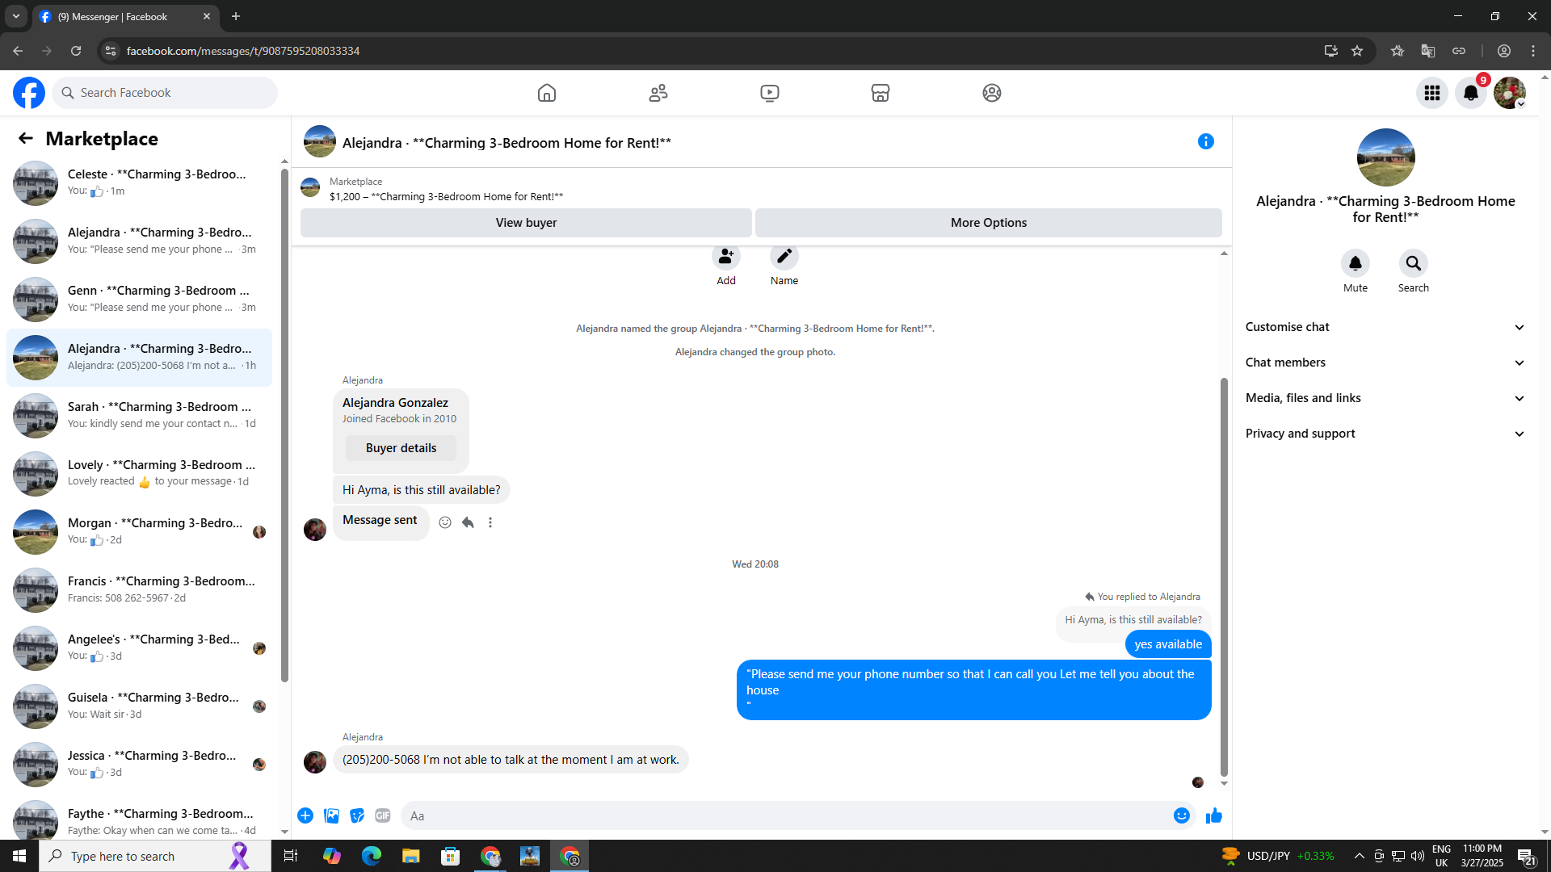Expand Chat members section

pos(1385,363)
